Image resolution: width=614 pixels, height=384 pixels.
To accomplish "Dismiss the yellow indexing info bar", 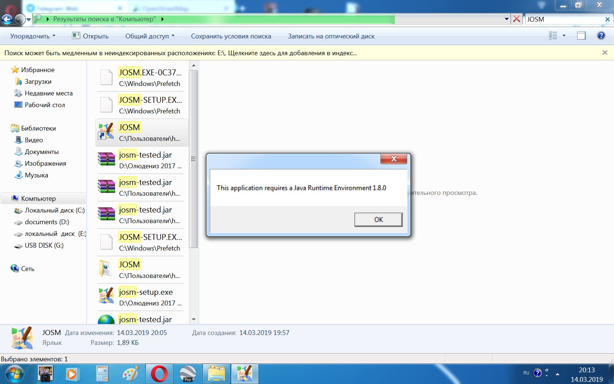I will pyautogui.click(x=605, y=53).
